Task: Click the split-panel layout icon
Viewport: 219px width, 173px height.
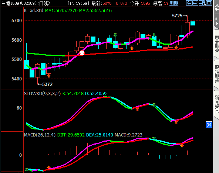Action: pos(202,3)
